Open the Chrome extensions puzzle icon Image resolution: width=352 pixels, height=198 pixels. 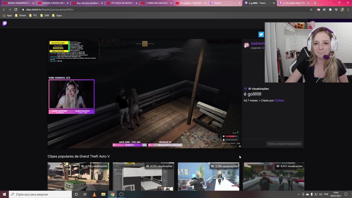pyautogui.click(x=330, y=10)
